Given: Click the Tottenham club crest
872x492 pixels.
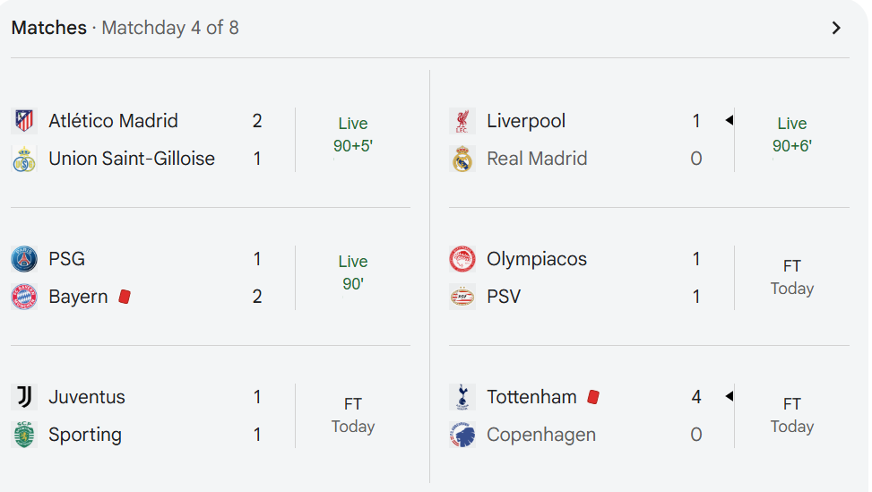Looking at the screenshot, I should [462, 397].
